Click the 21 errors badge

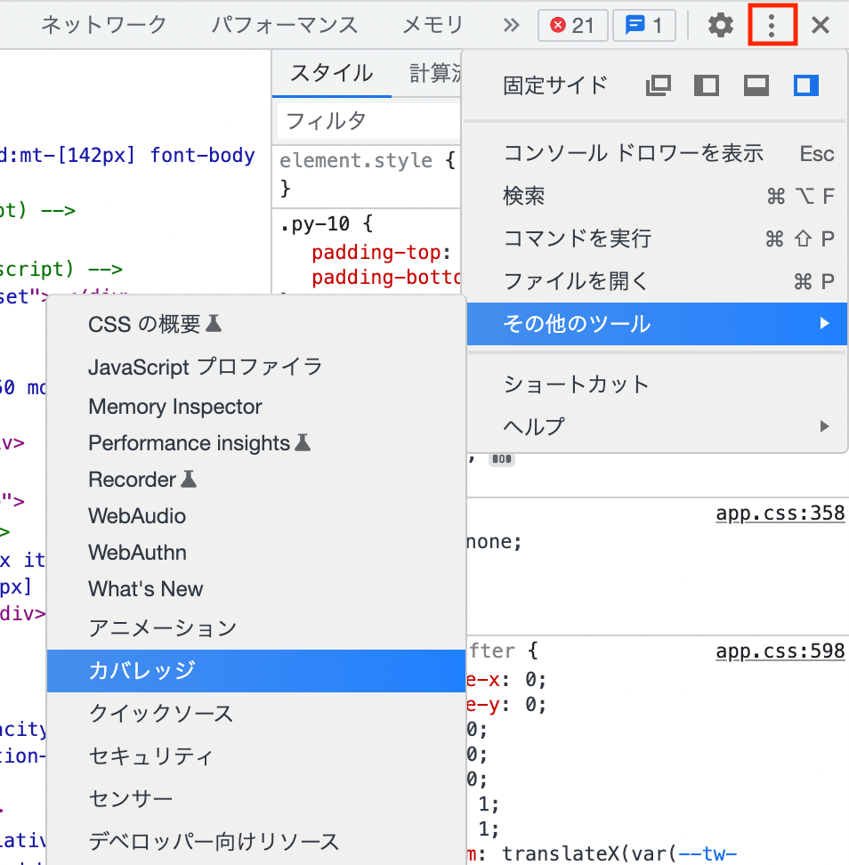click(572, 25)
